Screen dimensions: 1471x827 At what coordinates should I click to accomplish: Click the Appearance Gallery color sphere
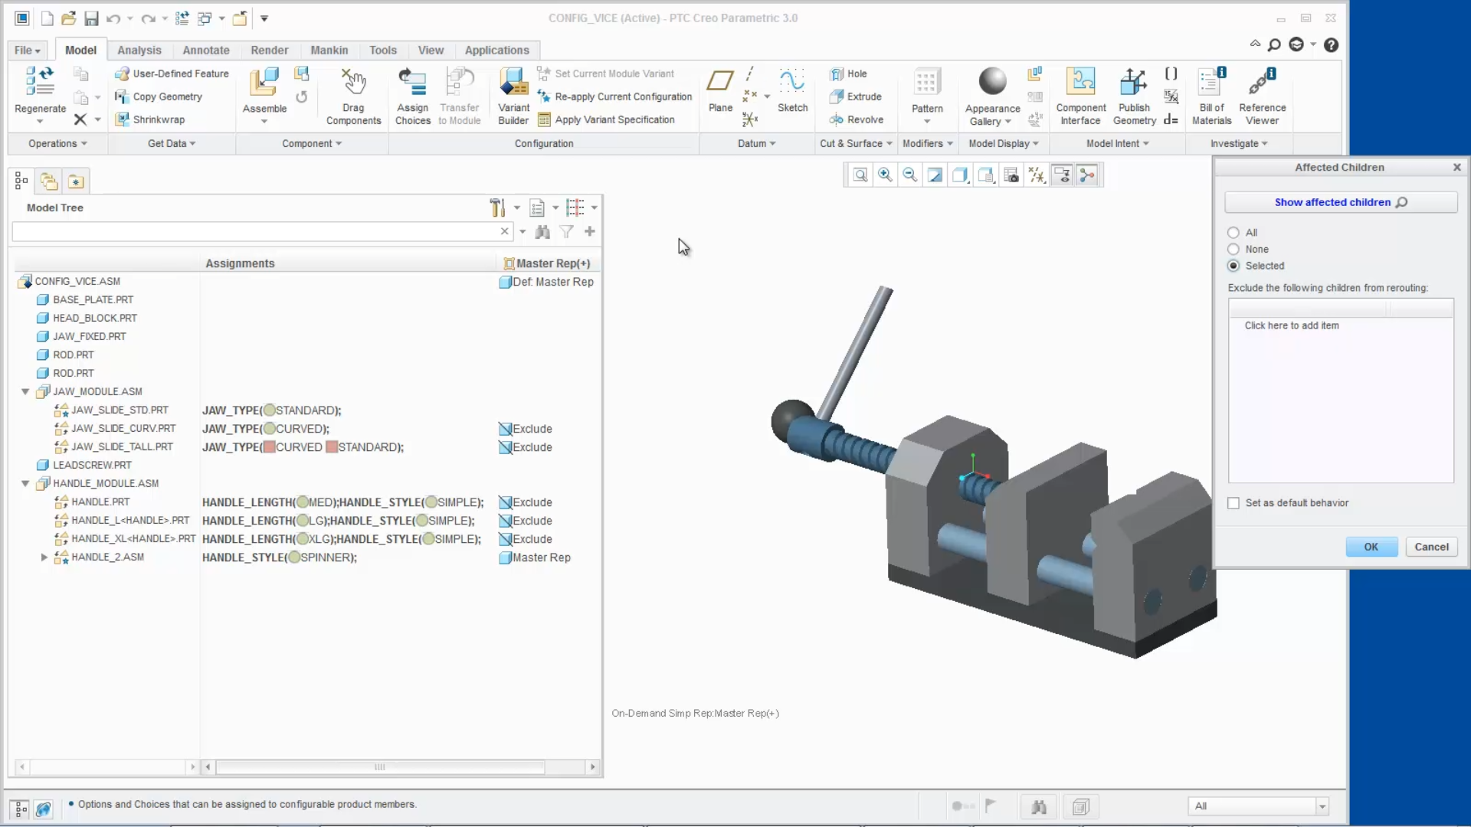(991, 80)
